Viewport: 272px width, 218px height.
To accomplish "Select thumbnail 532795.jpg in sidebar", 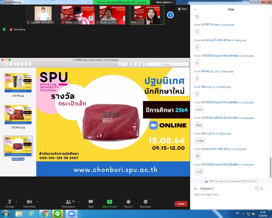I will (x=18, y=83).
